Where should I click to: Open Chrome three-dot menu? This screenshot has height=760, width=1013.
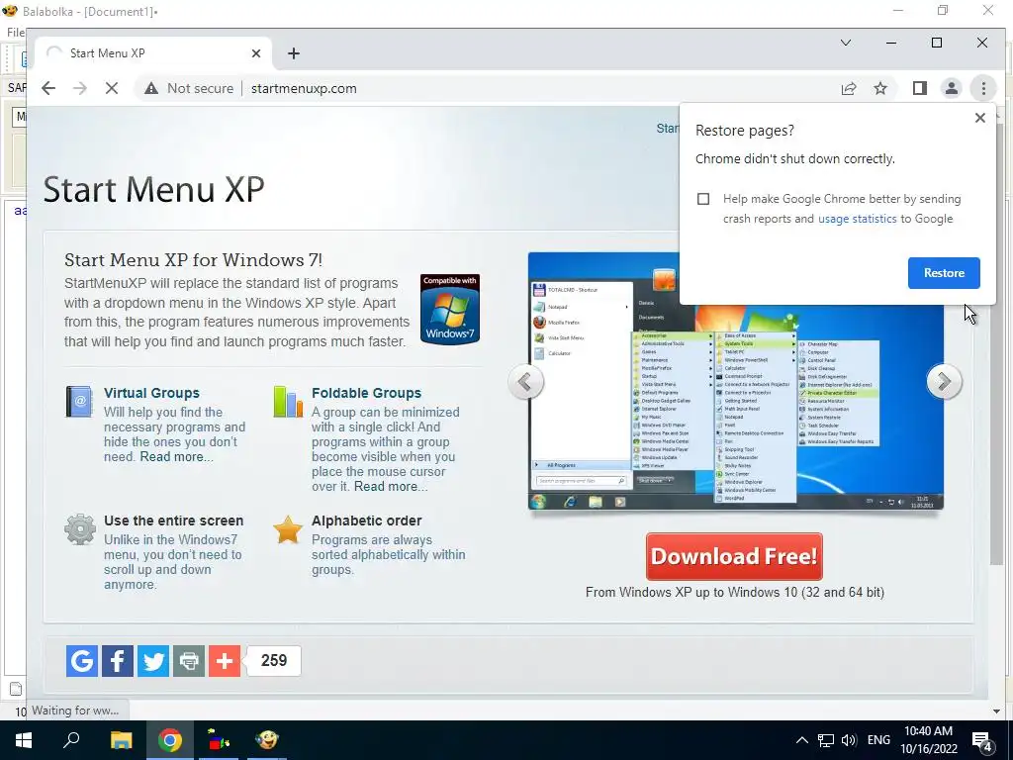pos(983,88)
